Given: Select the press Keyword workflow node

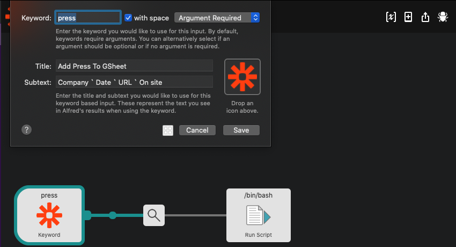Looking at the screenshot, I should coord(49,215).
